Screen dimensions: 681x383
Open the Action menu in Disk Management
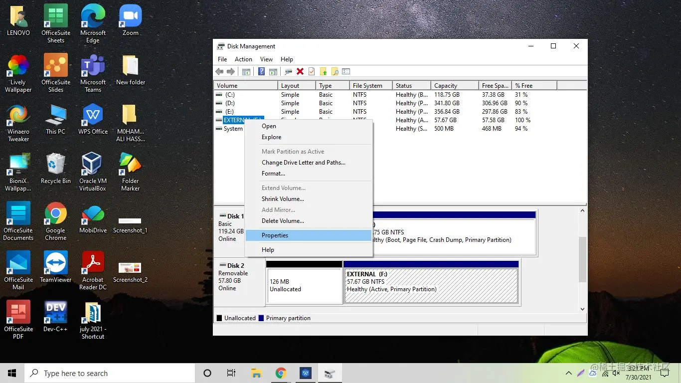click(x=243, y=59)
